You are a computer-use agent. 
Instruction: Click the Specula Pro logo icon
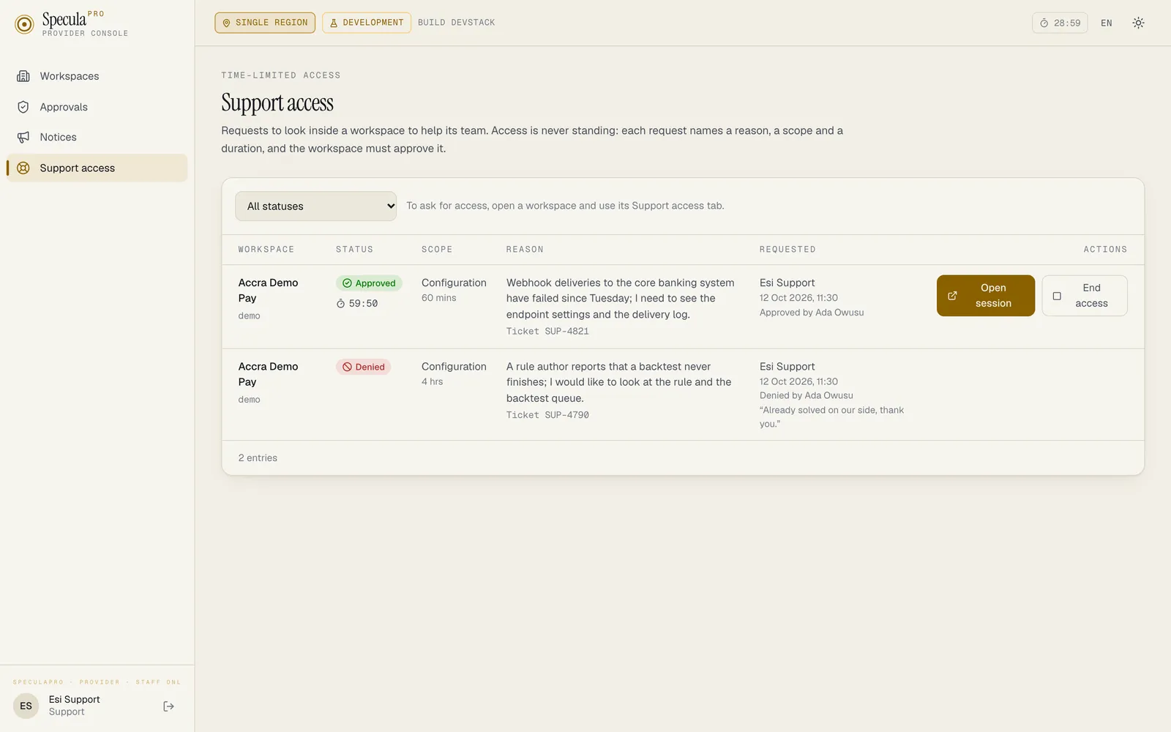[x=24, y=24]
